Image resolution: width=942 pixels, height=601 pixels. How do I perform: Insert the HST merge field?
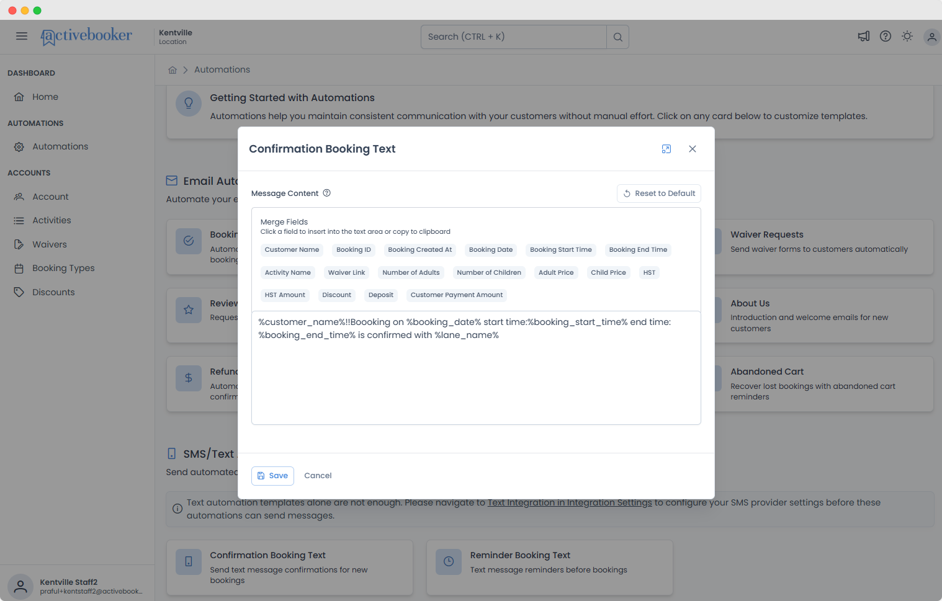coord(649,273)
